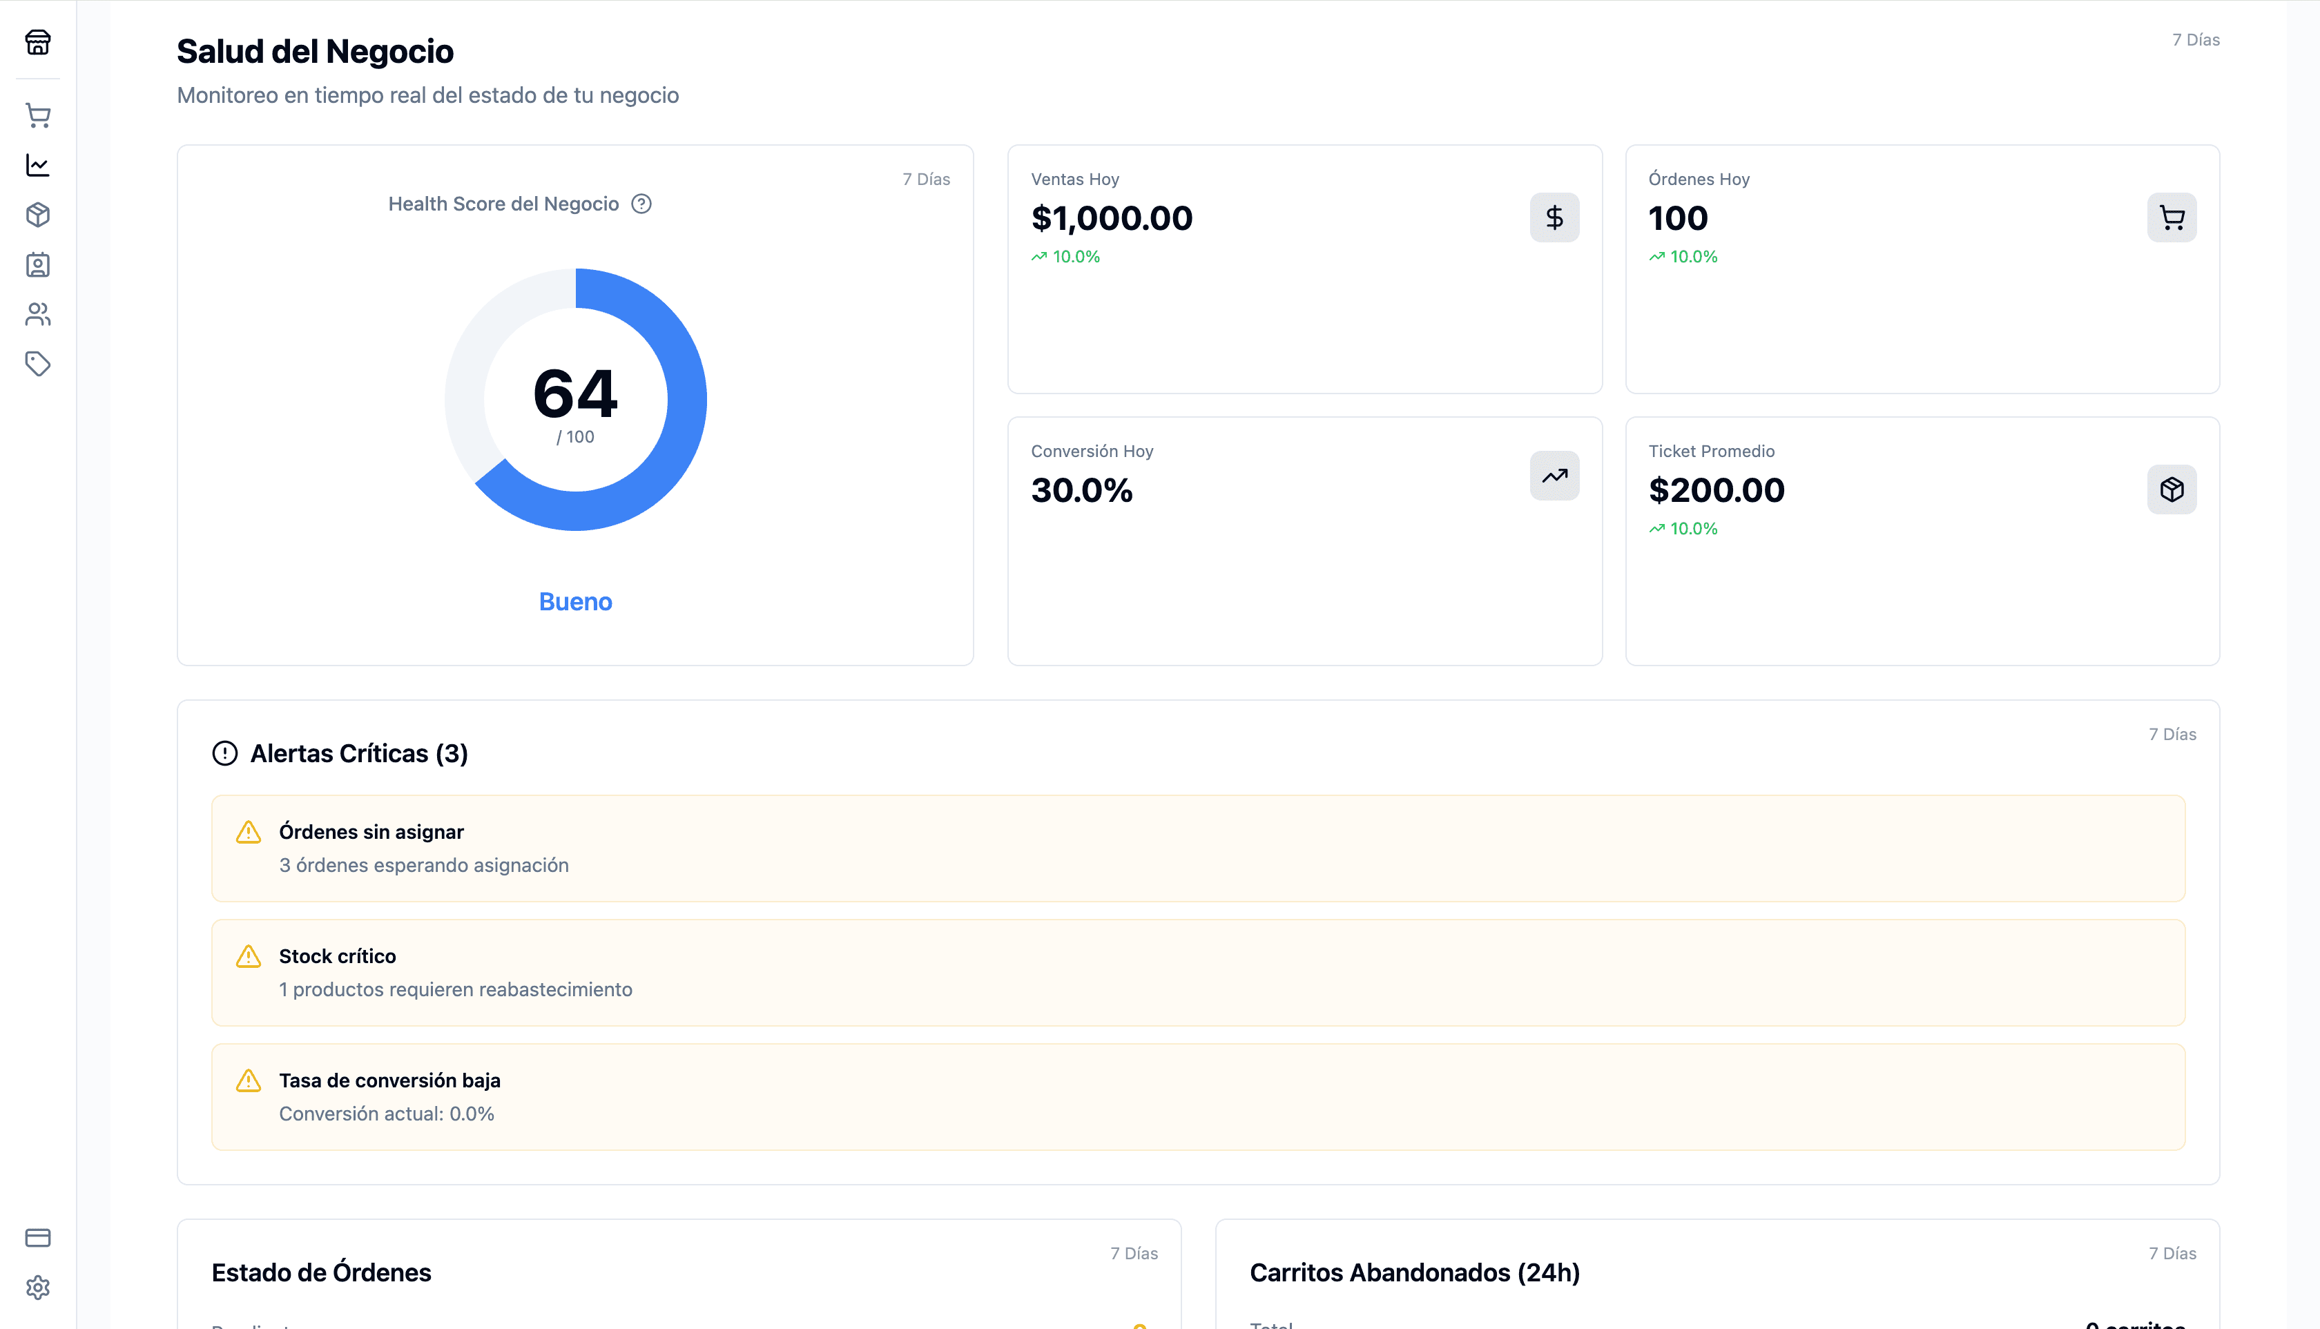Open the price tag sidebar icon
This screenshot has height=1329, width=2320.
[x=37, y=365]
